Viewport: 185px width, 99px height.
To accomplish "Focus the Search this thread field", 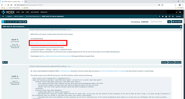I will click(x=158, y=22).
